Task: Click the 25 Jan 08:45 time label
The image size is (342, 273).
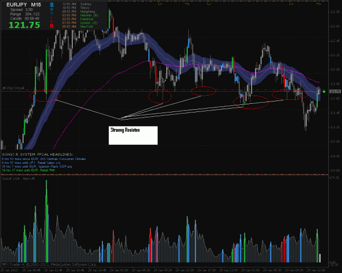Action: tap(30, 270)
